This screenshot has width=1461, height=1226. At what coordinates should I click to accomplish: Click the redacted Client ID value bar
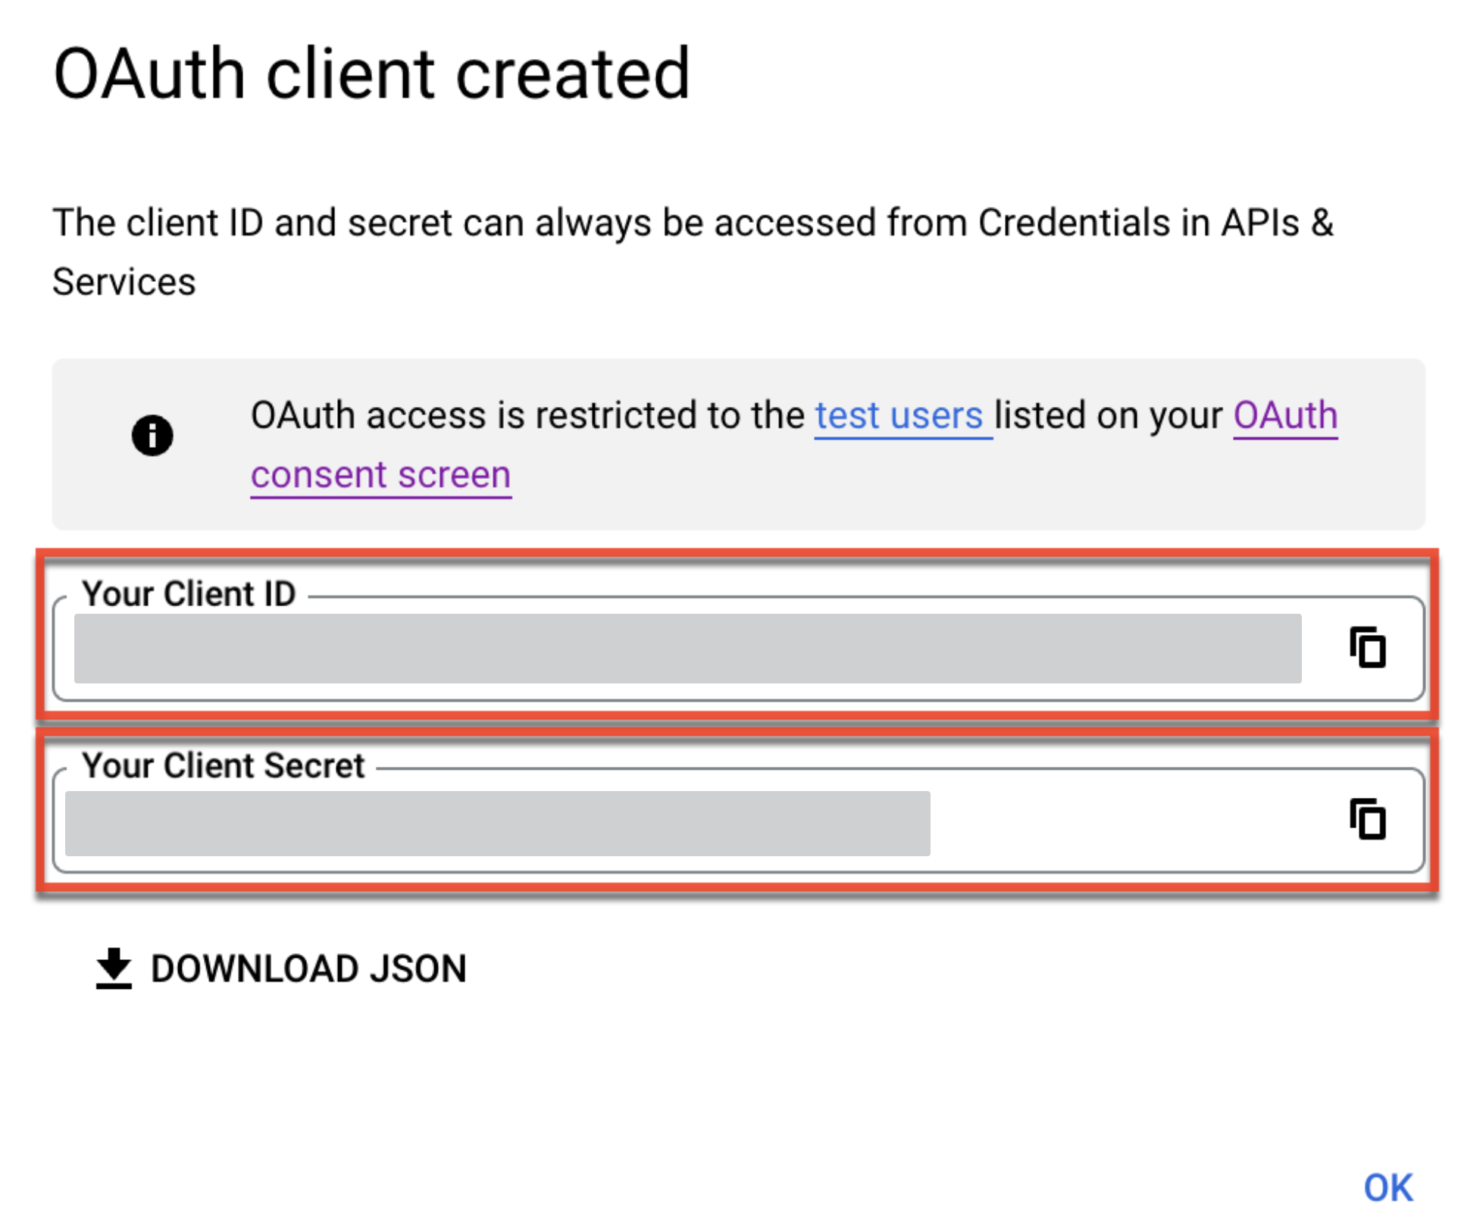coord(682,648)
